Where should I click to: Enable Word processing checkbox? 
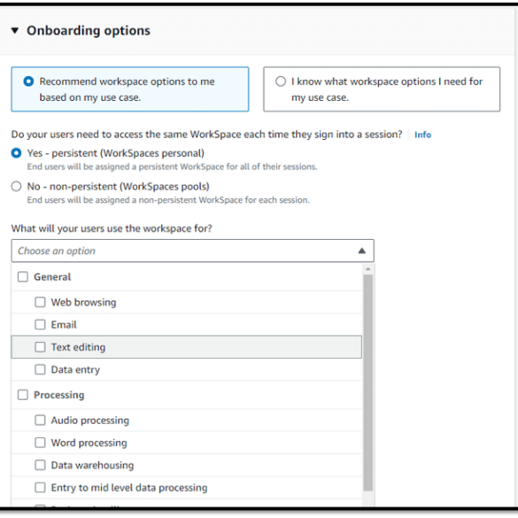[x=40, y=443]
